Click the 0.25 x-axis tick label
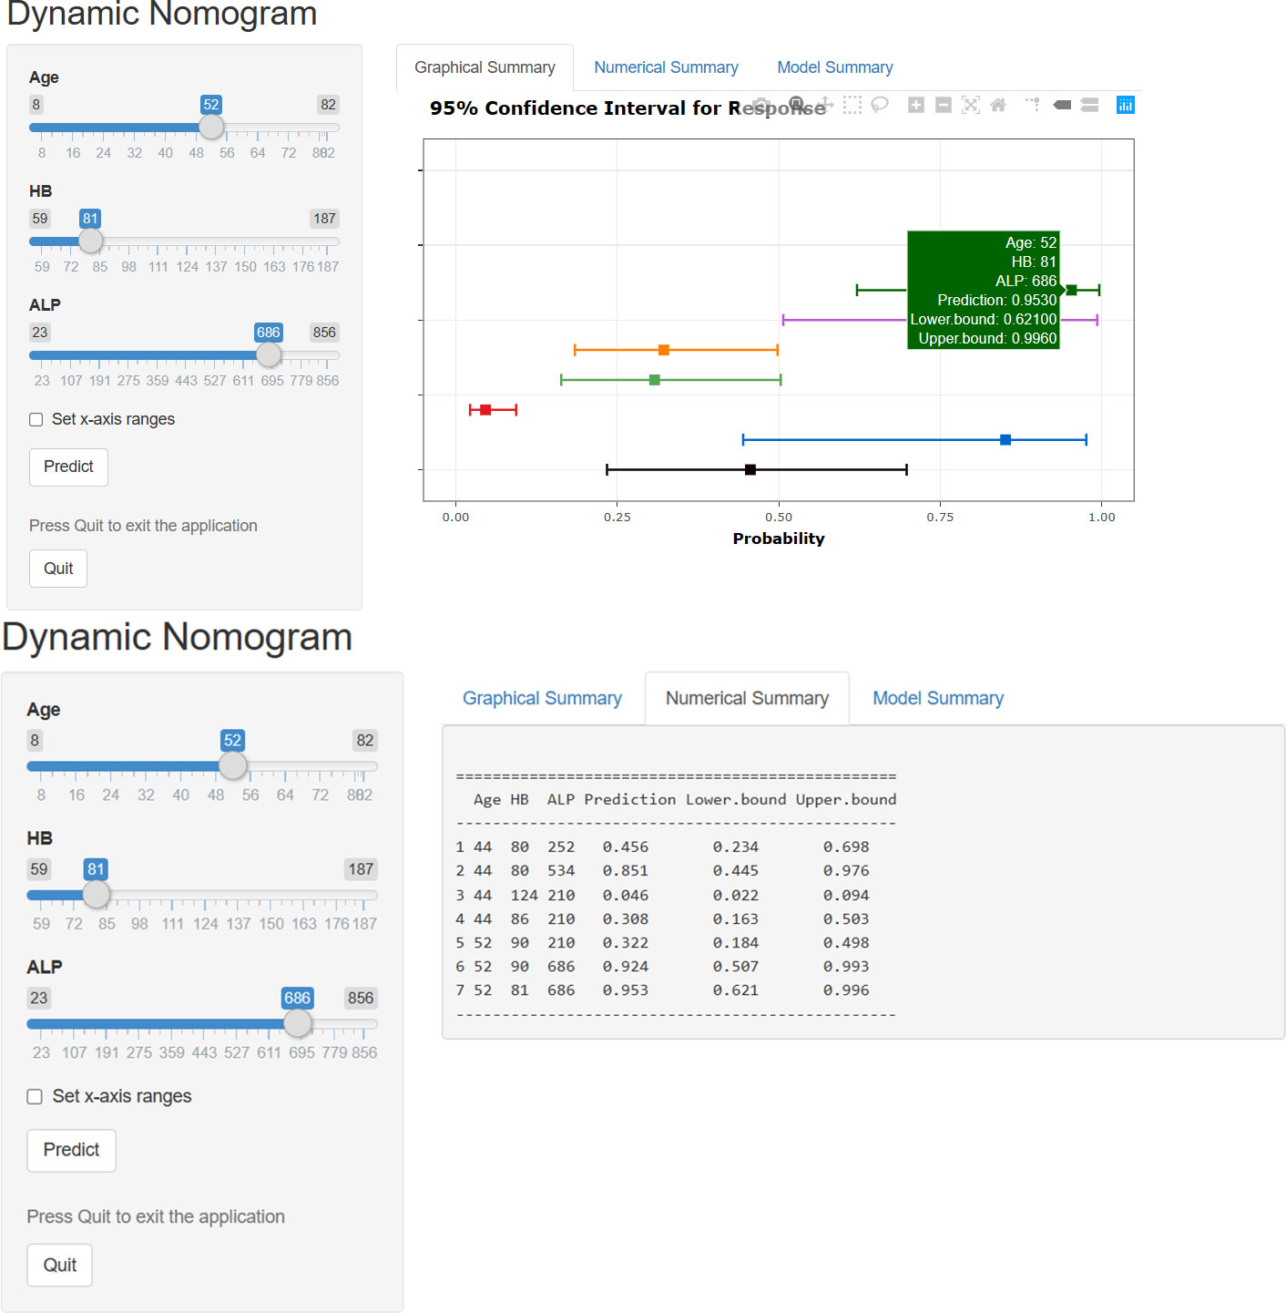1286x1313 pixels. [x=617, y=517]
